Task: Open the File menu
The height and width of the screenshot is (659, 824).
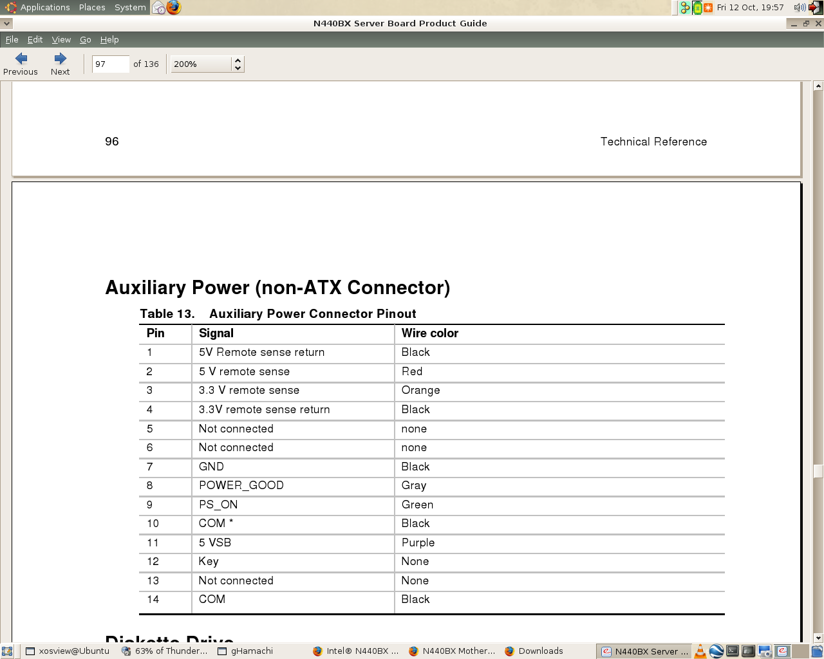Action: (x=12, y=40)
